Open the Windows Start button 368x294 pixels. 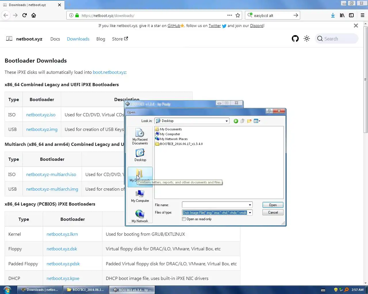(7, 290)
